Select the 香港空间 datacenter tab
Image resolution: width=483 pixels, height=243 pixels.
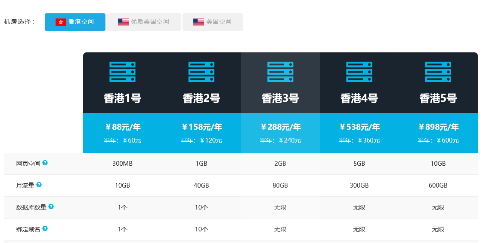(75, 22)
